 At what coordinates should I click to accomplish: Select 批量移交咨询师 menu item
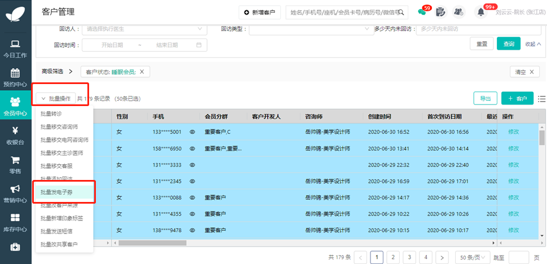(x=64, y=126)
